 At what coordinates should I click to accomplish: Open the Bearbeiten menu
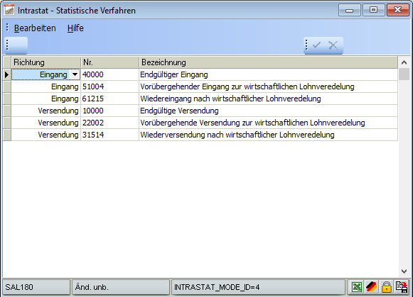[35, 28]
